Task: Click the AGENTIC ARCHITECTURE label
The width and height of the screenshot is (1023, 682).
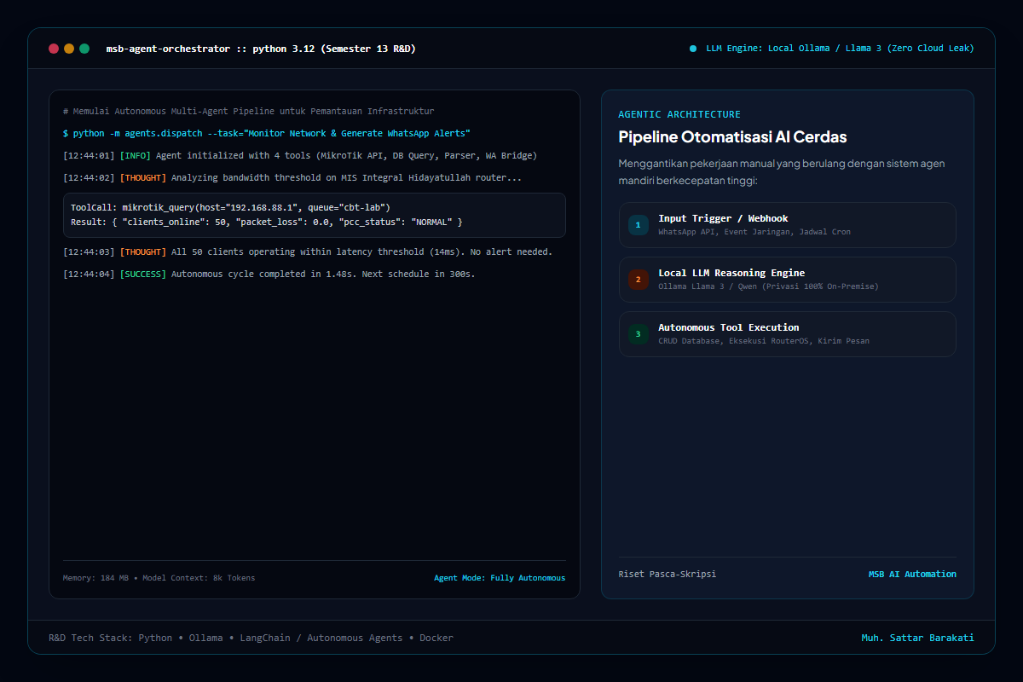Action: click(x=679, y=114)
